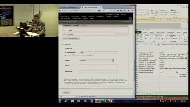Open Internet Explorer from taskbar

tap(66, 101)
